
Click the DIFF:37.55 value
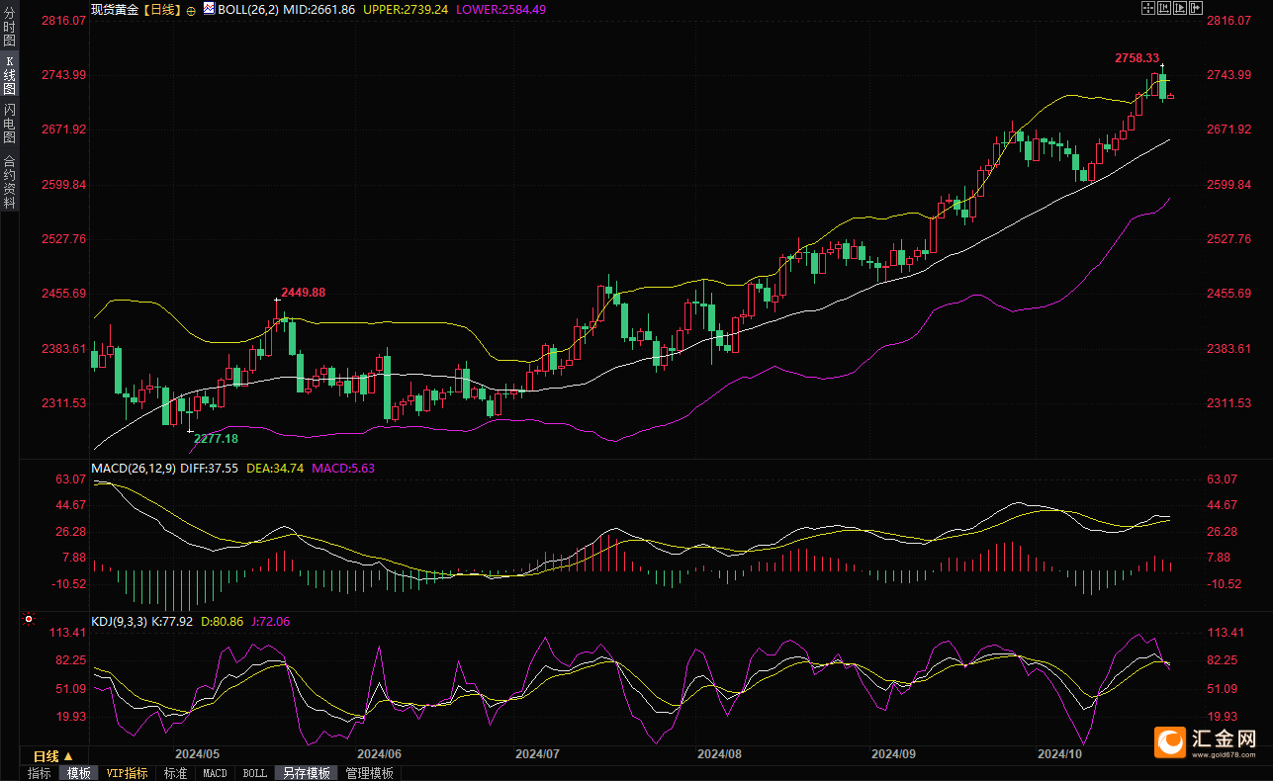pos(210,469)
